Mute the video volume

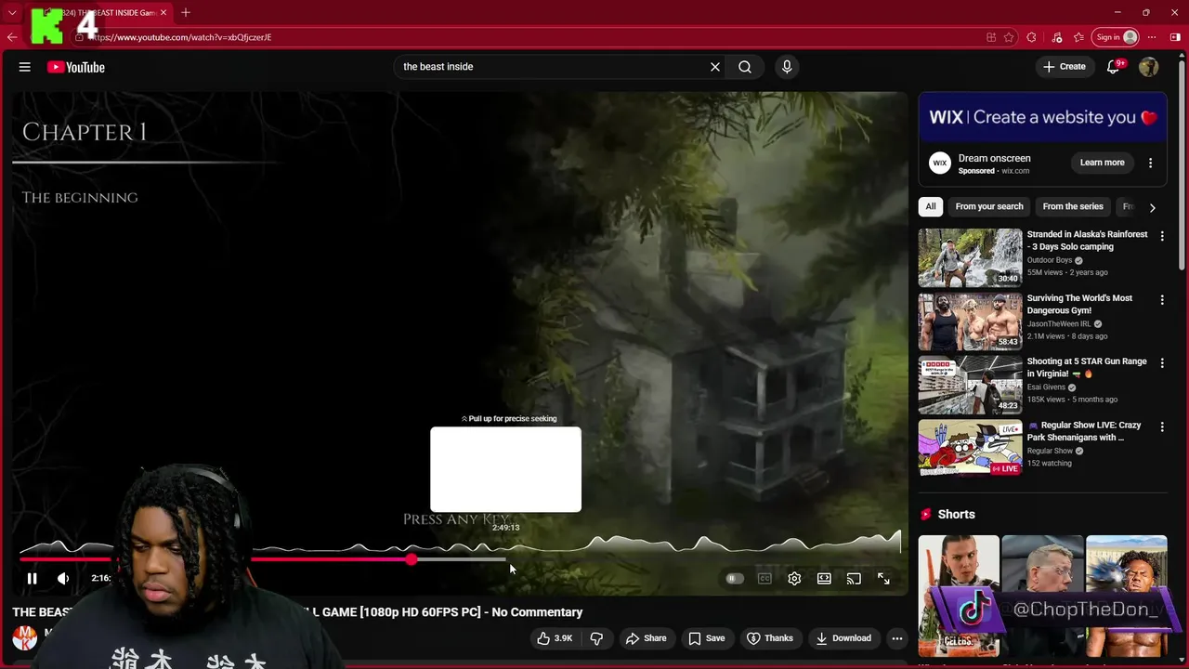[x=63, y=578]
